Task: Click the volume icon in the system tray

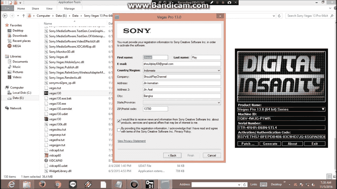Action: click(313, 184)
